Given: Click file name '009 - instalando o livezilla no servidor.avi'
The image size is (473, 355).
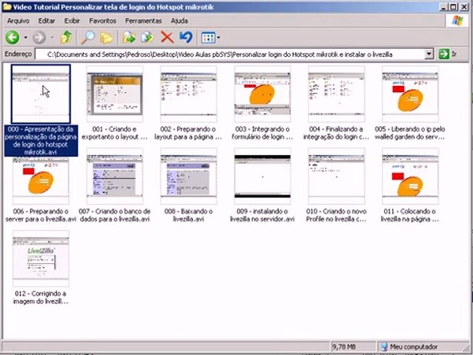Looking at the screenshot, I should (x=263, y=215).
